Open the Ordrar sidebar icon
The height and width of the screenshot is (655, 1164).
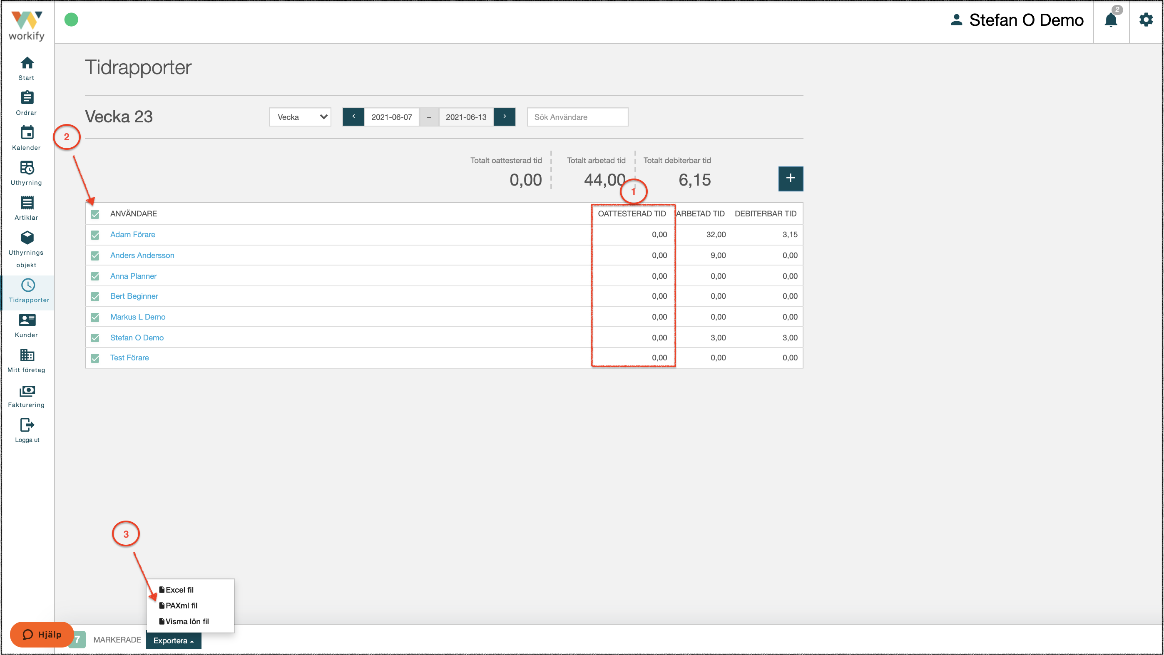[x=27, y=97]
